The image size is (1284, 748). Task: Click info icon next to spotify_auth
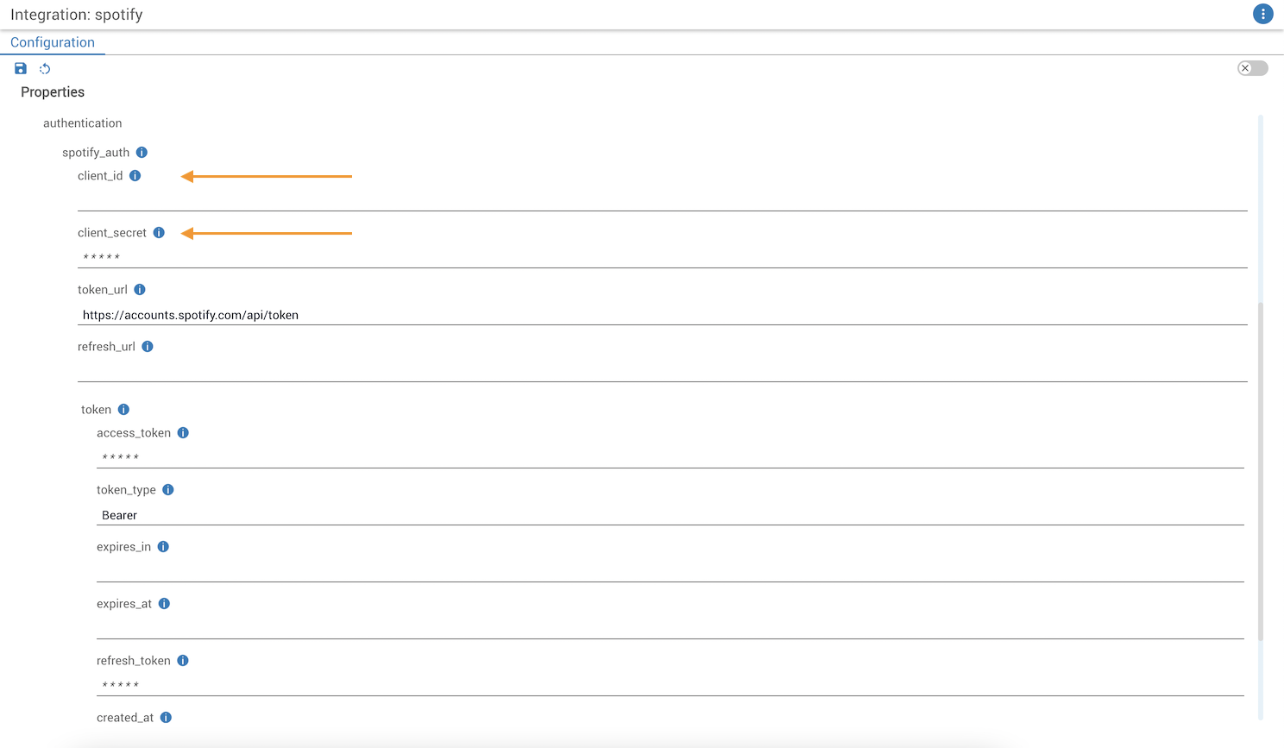(142, 153)
